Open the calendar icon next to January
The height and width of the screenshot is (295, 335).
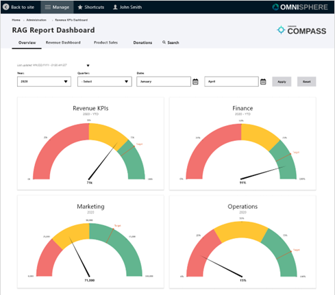click(195, 81)
